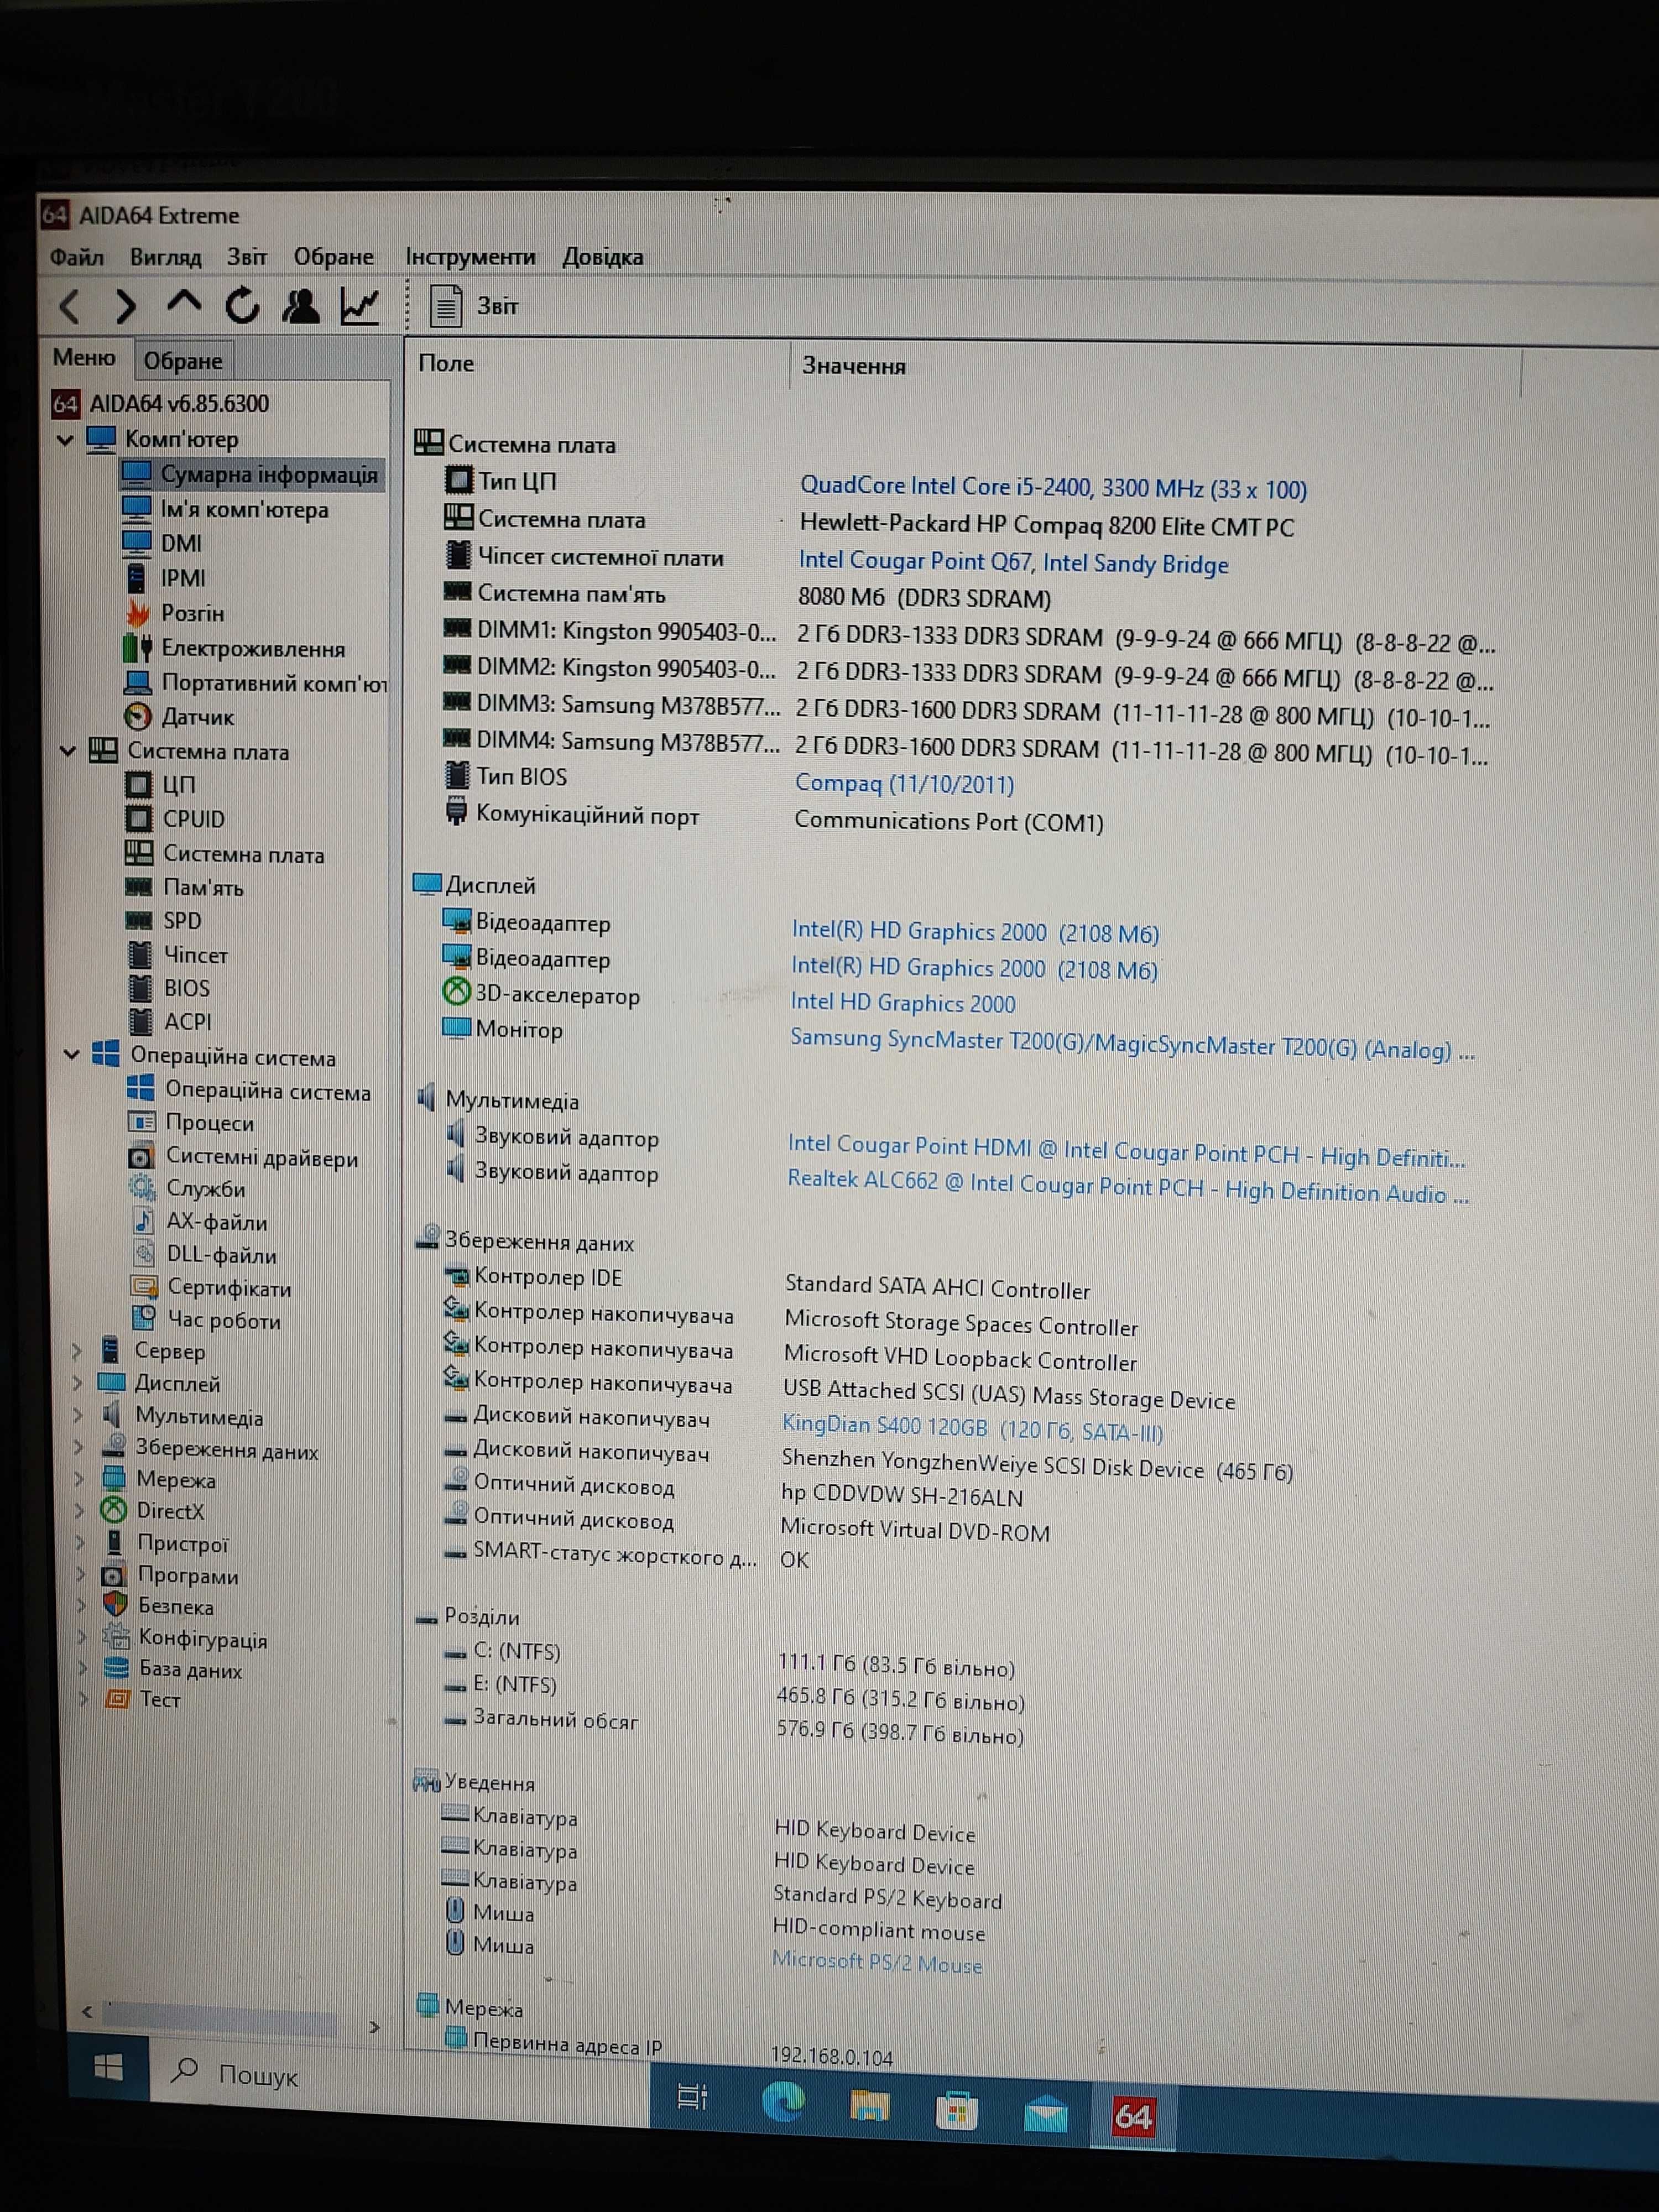Click the Refresh toolbar icon
The width and height of the screenshot is (1659, 2212).
(x=242, y=305)
